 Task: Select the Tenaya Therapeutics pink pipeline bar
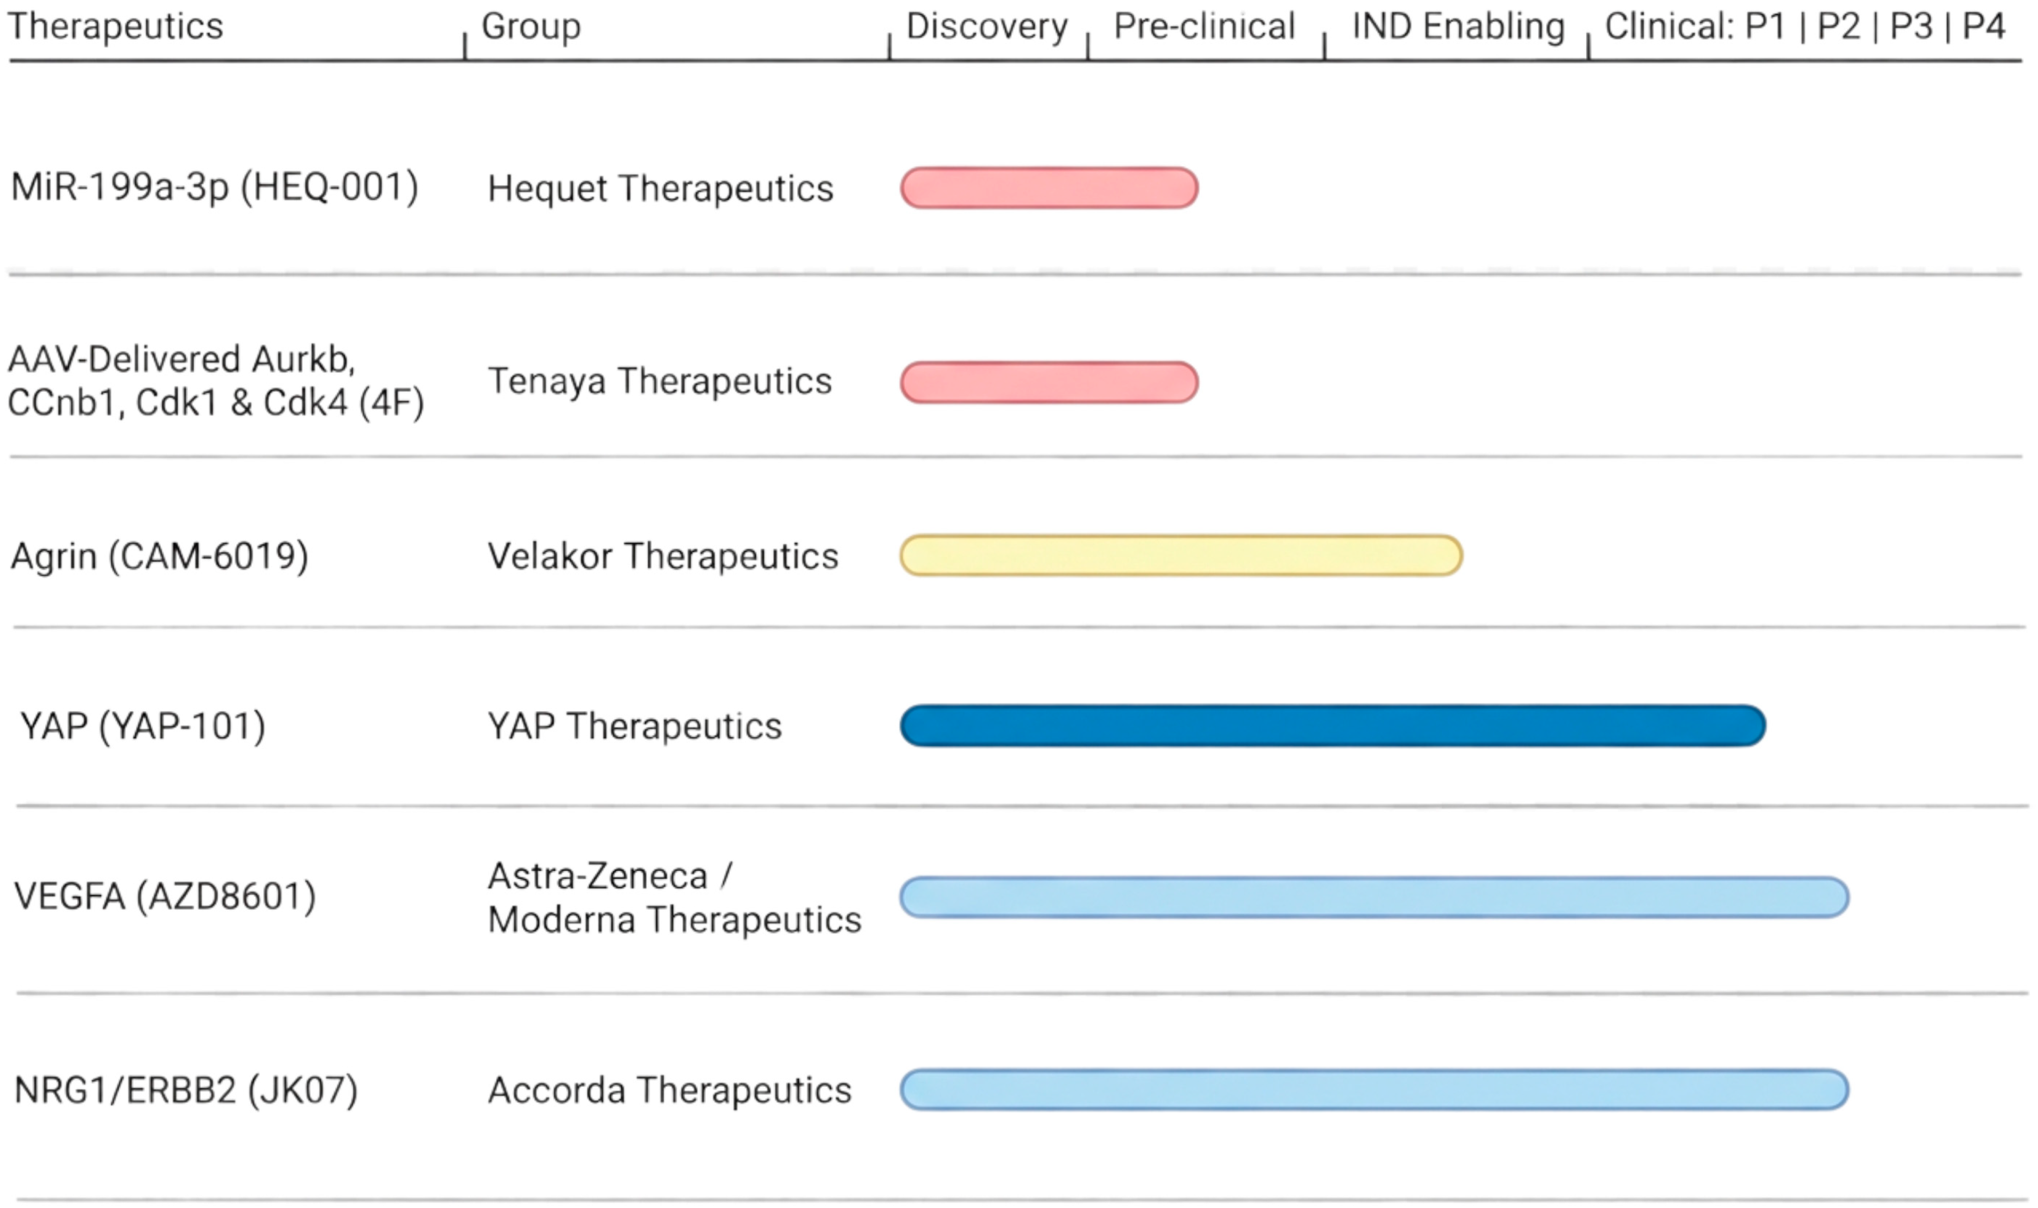[x=1049, y=383]
